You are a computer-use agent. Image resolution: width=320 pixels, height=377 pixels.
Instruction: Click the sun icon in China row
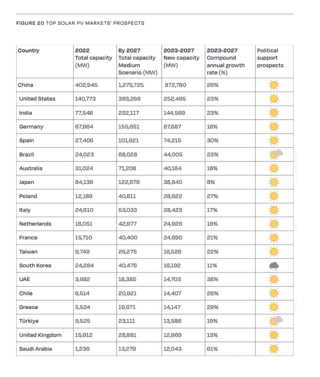pyautogui.click(x=274, y=85)
